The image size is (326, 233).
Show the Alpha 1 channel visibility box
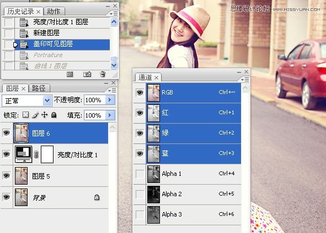pyautogui.click(x=140, y=174)
